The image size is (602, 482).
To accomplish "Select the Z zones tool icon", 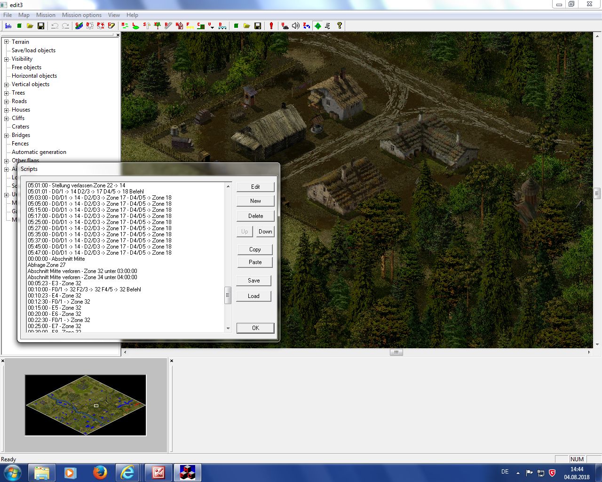I will [307, 26].
